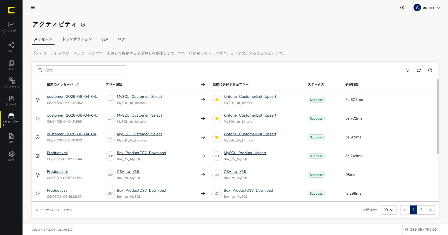Go to page 2
The height and width of the screenshot is (235, 448).
(x=421, y=210)
